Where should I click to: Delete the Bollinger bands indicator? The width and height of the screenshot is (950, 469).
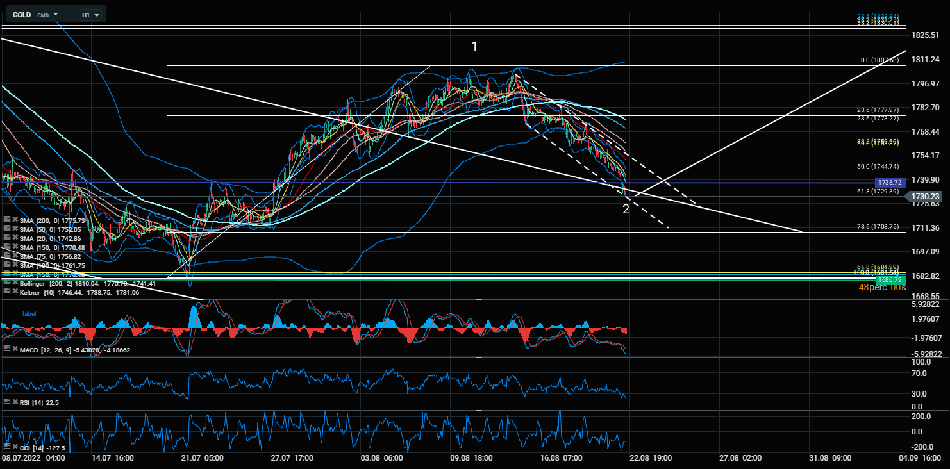pyautogui.click(x=14, y=283)
